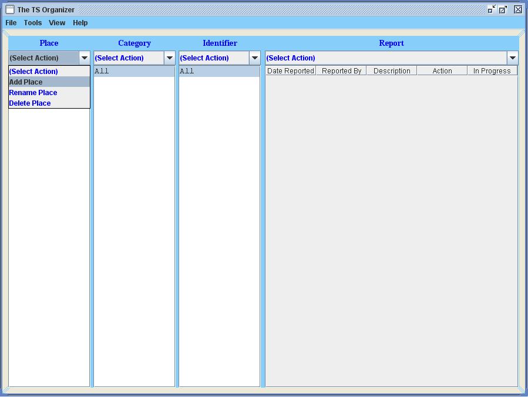Click the In Progress column header
The height and width of the screenshot is (397, 528).
click(x=492, y=70)
